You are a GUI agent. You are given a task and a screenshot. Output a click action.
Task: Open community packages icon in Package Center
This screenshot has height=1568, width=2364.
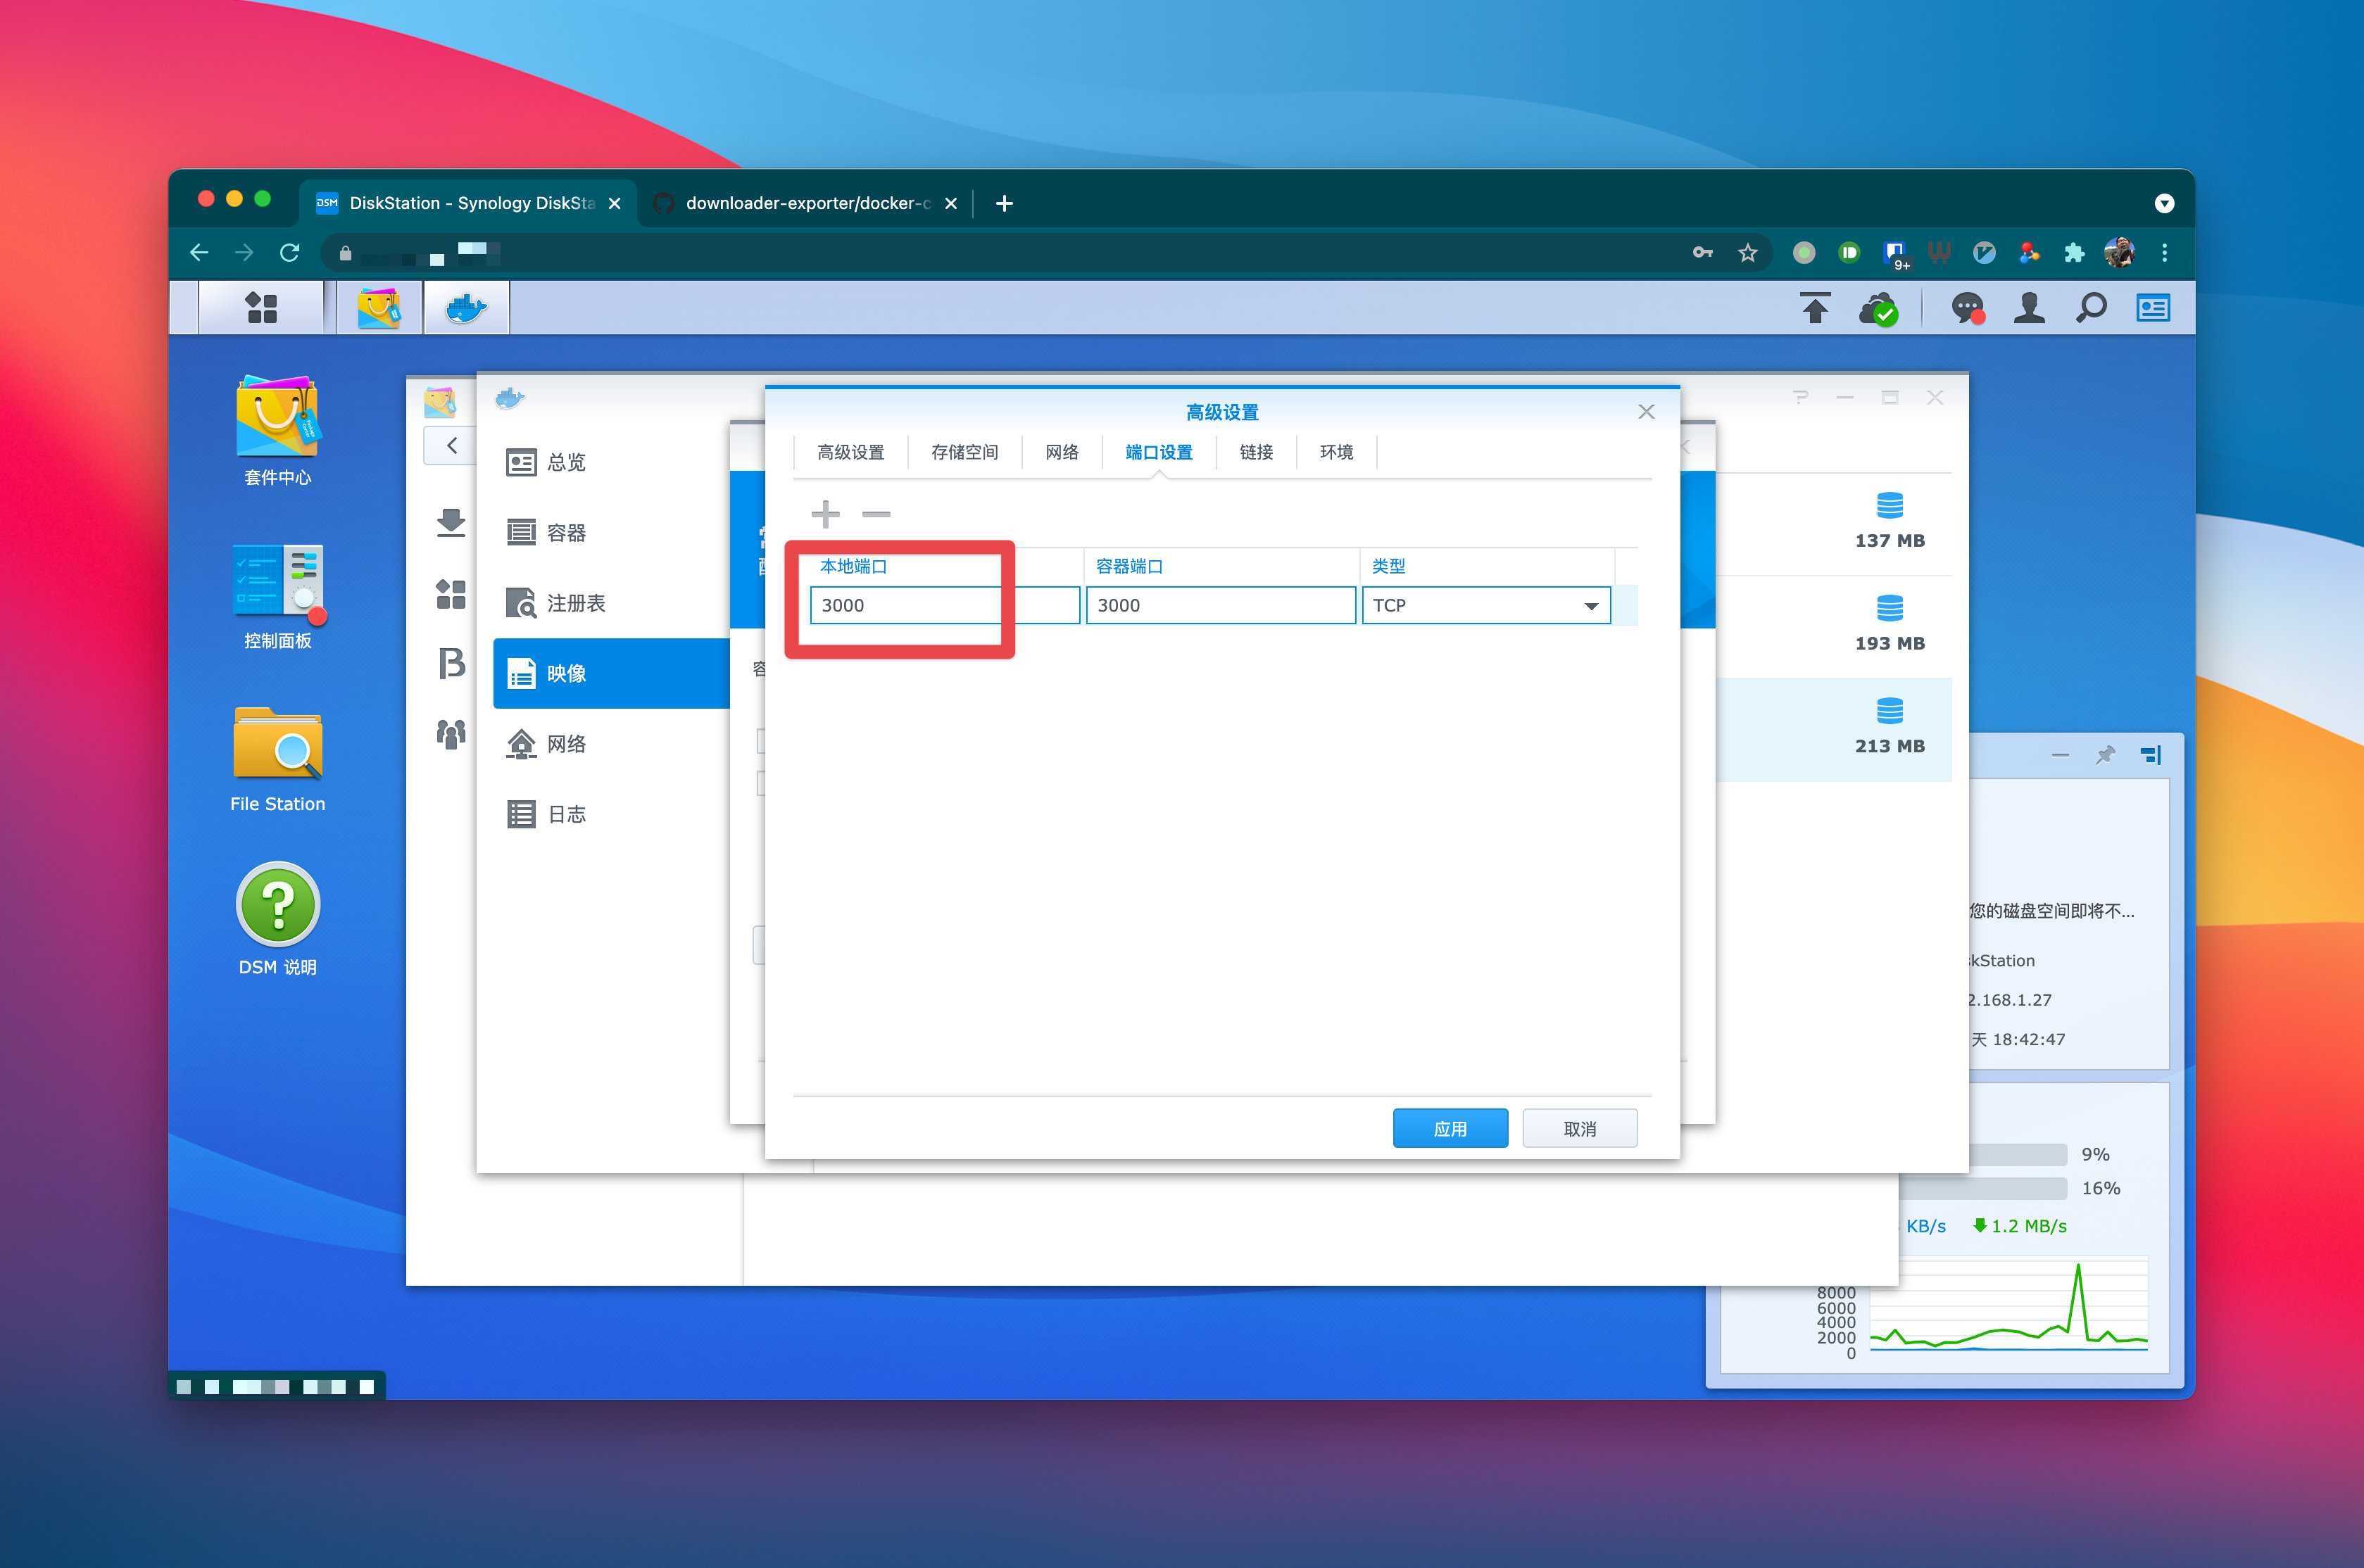point(451,734)
